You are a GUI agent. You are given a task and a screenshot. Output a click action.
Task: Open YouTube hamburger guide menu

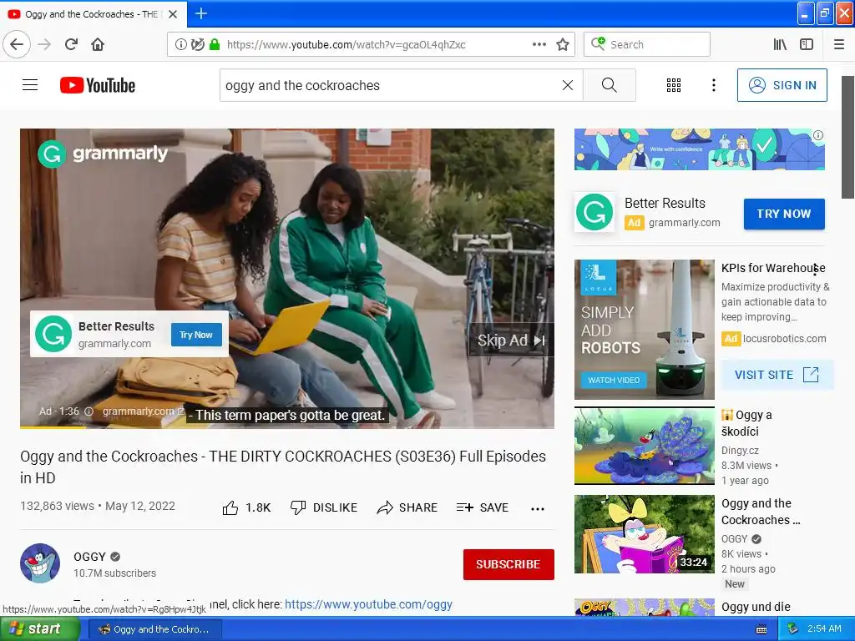coord(30,85)
